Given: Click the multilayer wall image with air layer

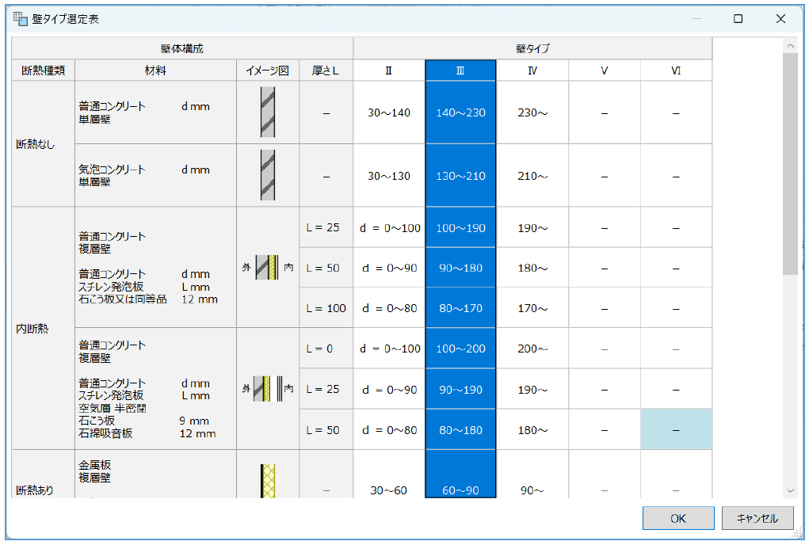Looking at the screenshot, I should tap(268, 389).
